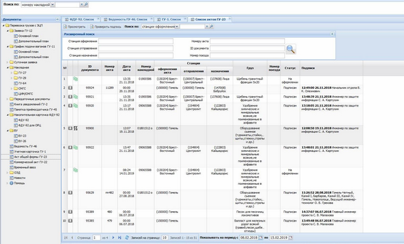Viewport: 404px width, 244px height.
Task: Collapse the Перевозка грузов с ЭЦП folder
Action: (3, 26)
